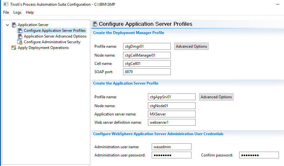The image size is (284, 166).
Task: Select Configure Application Server Profiles tree item
Action: tap(55, 31)
